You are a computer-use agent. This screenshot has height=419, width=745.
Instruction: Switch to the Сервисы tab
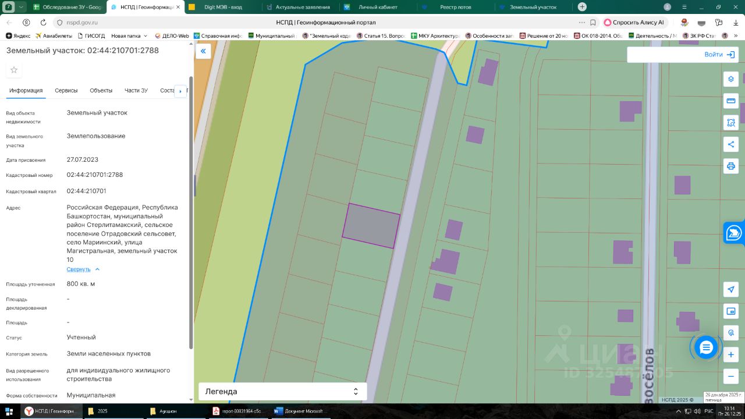pyautogui.click(x=66, y=91)
